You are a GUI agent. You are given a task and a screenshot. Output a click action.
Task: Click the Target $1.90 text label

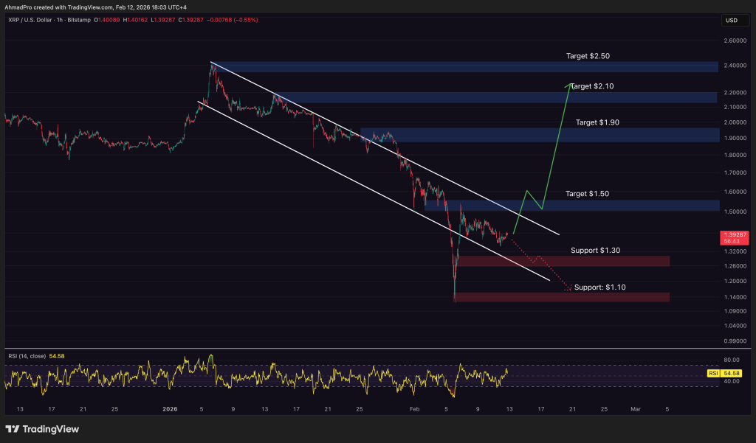pyautogui.click(x=598, y=122)
